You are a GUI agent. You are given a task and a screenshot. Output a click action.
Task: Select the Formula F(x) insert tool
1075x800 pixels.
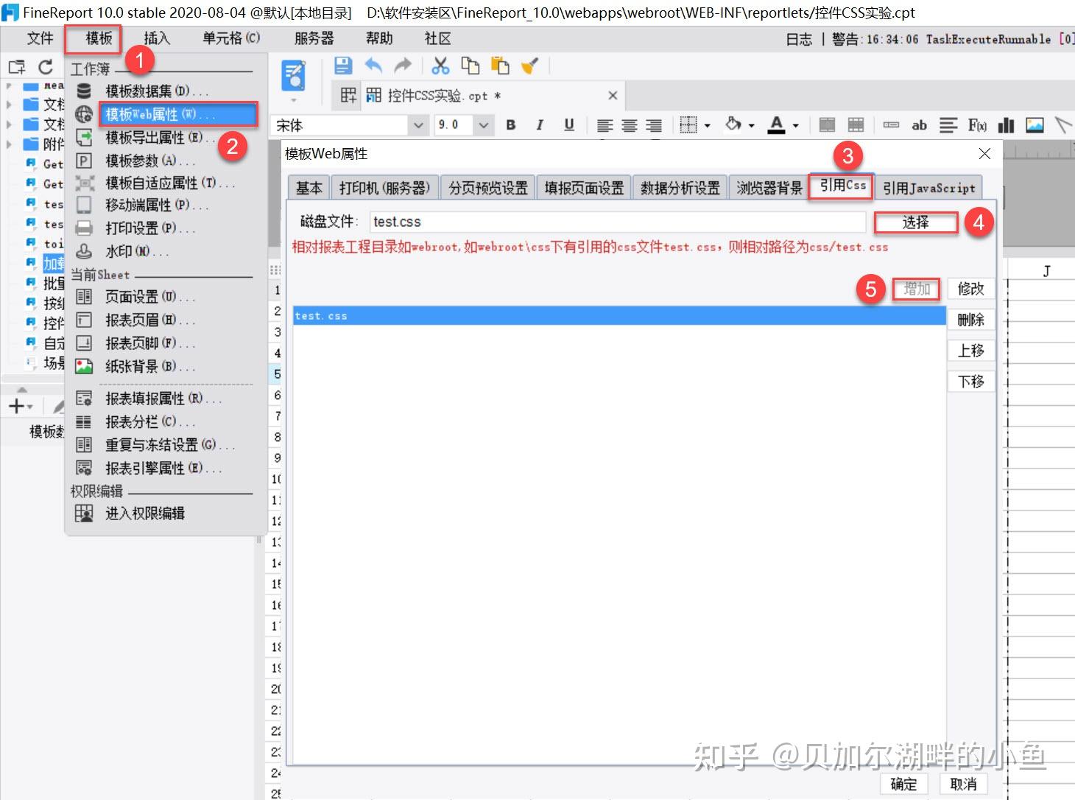click(x=977, y=125)
